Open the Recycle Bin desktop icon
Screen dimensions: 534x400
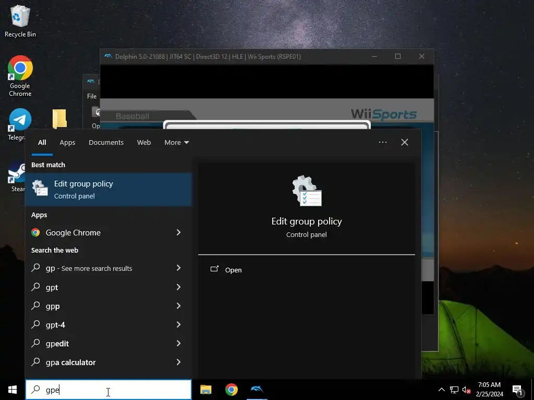click(20, 21)
